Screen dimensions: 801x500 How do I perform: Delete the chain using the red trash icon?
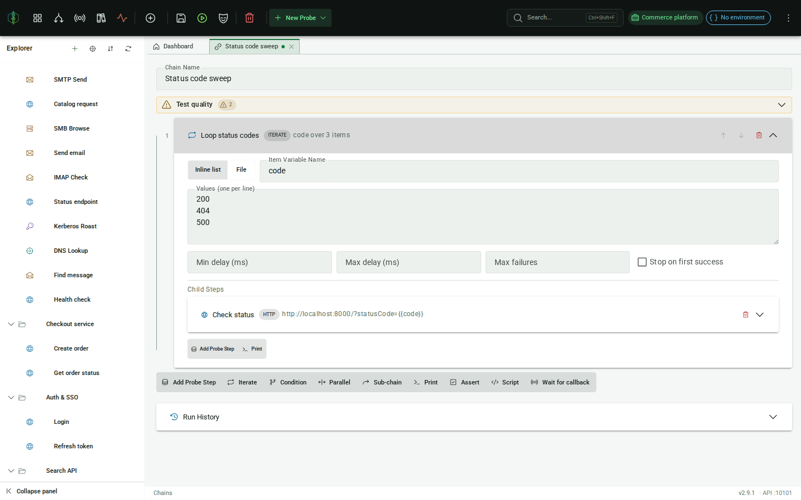click(249, 18)
